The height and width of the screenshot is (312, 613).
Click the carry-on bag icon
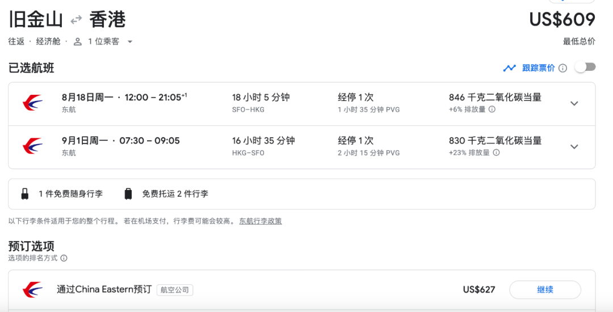tap(25, 194)
